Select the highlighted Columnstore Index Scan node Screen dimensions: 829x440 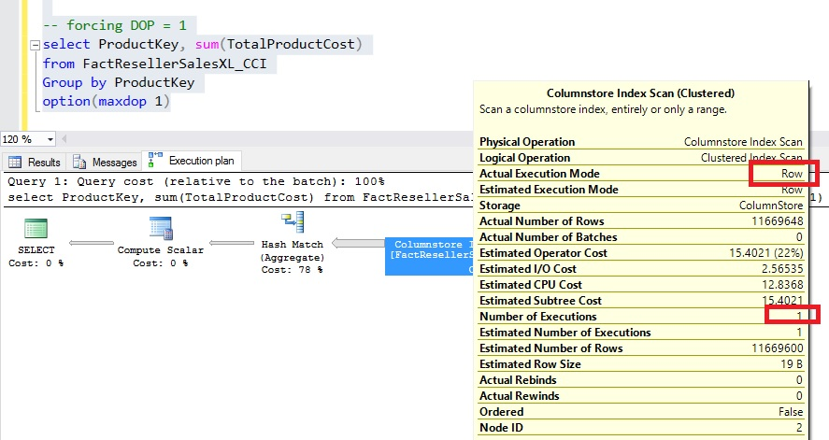point(430,256)
